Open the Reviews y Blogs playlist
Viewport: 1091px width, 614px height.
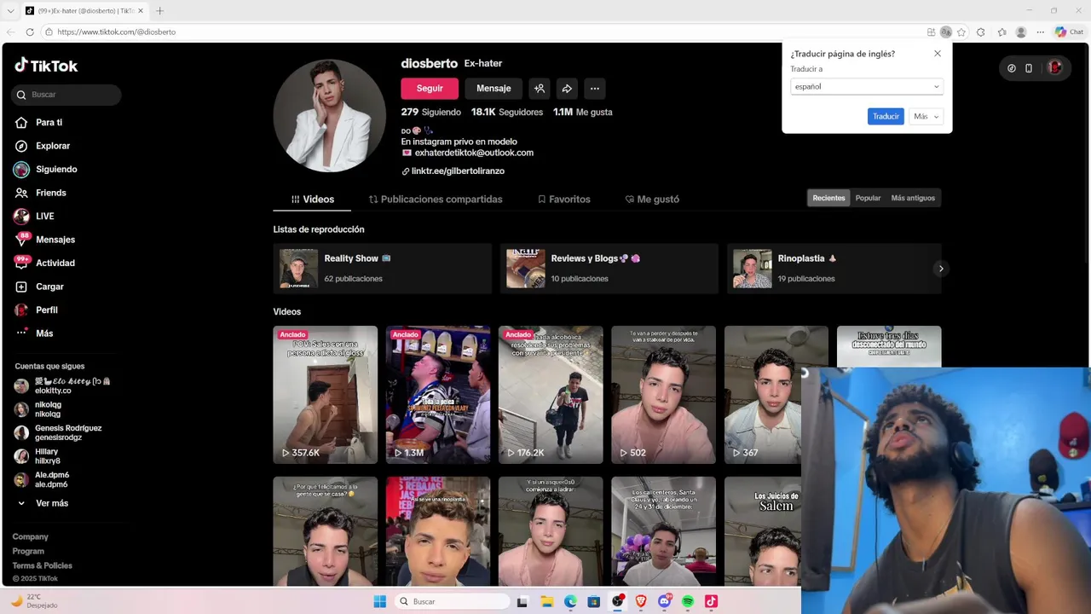coord(609,269)
